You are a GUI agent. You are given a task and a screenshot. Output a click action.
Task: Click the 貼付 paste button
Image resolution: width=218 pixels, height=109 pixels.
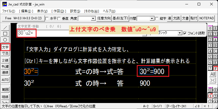click(194, 18)
